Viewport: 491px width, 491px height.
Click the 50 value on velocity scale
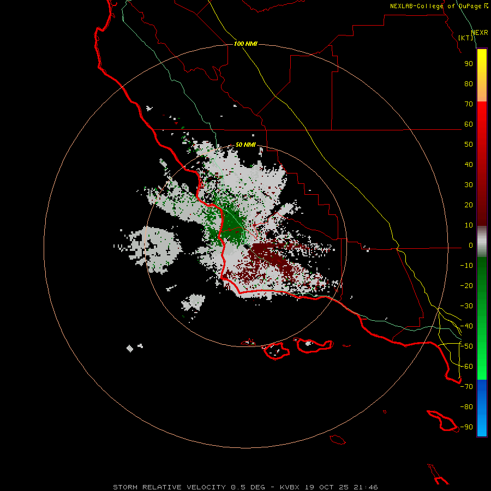click(x=469, y=145)
